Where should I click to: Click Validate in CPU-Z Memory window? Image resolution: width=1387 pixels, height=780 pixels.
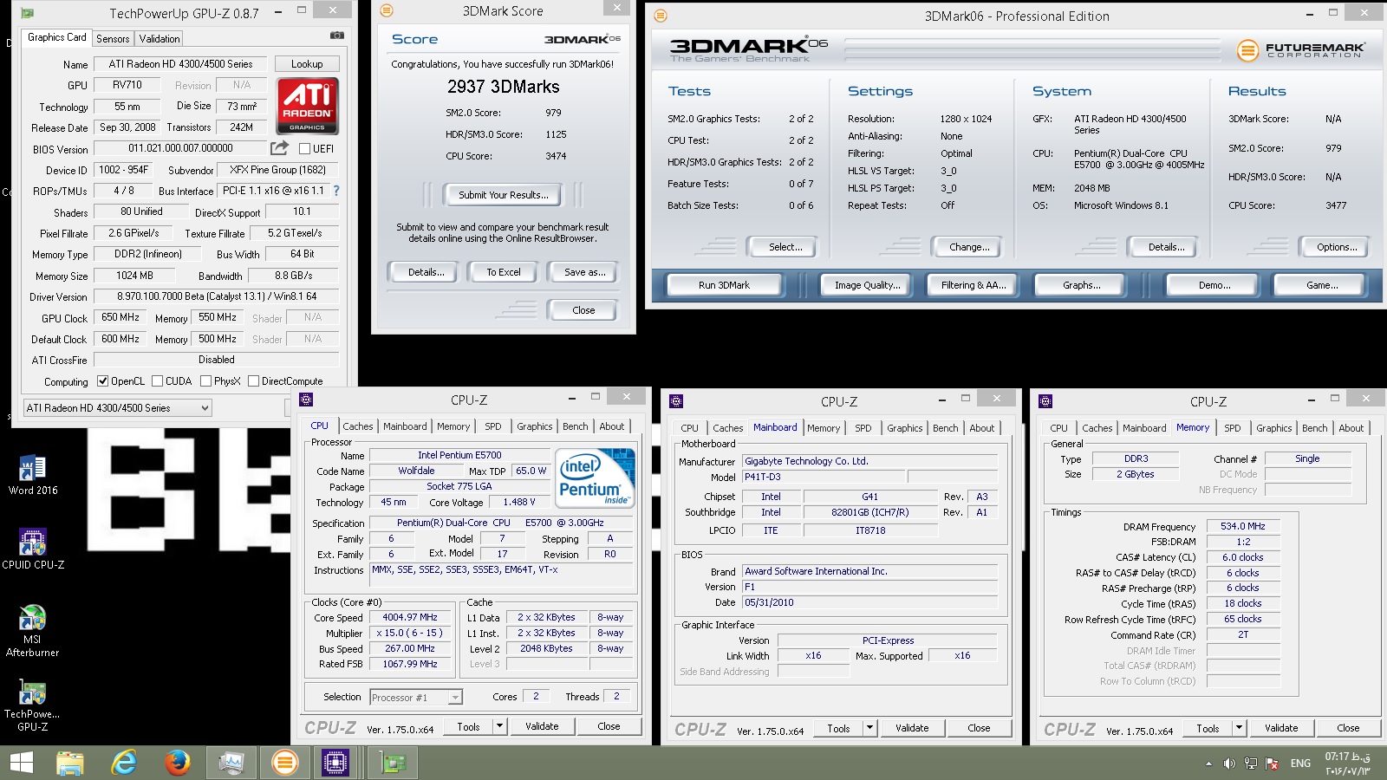tap(1281, 728)
